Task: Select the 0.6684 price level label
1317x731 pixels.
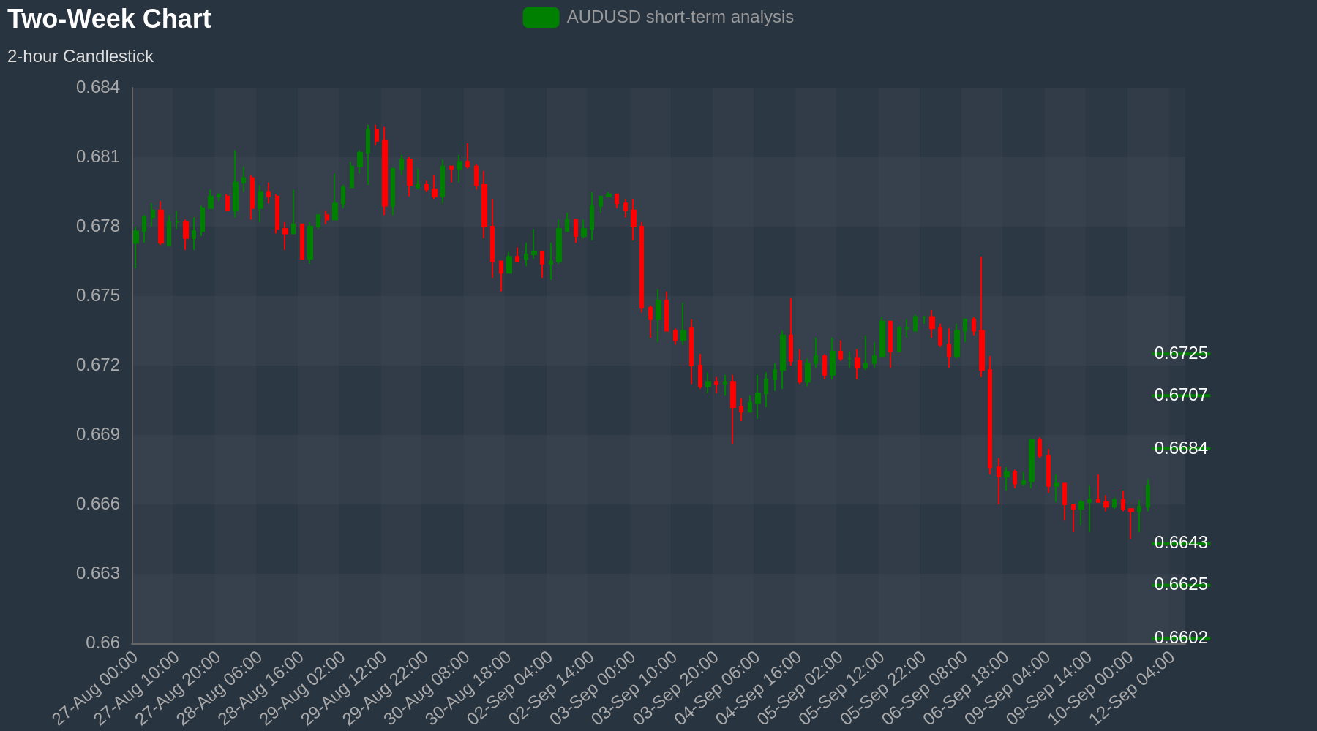Action: pos(1181,448)
